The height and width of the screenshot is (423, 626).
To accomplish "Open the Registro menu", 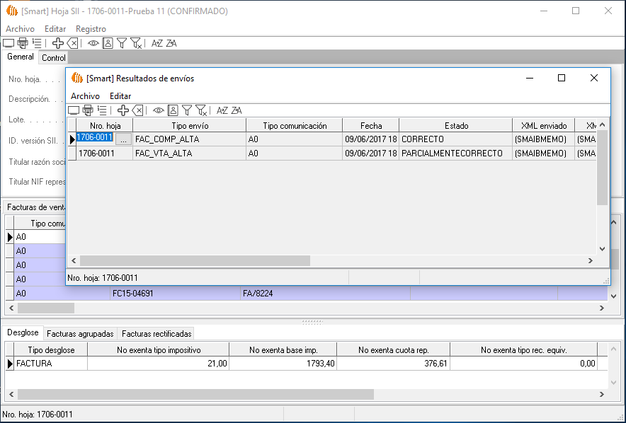I will click(x=91, y=29).
